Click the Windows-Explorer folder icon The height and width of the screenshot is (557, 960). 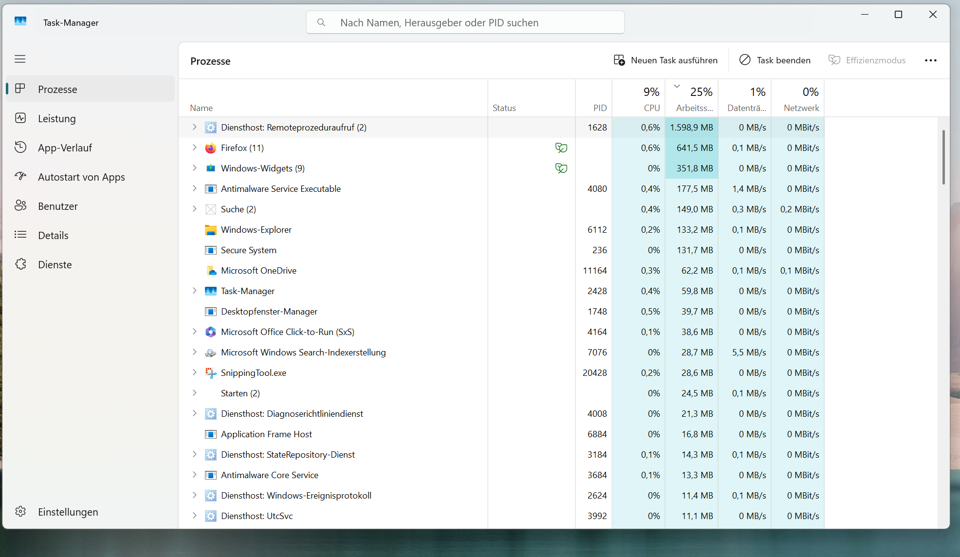(x=210, y=230)
